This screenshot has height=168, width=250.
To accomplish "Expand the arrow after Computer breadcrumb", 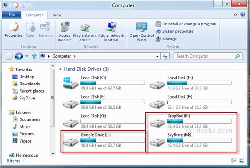I will tap(75, 56).
